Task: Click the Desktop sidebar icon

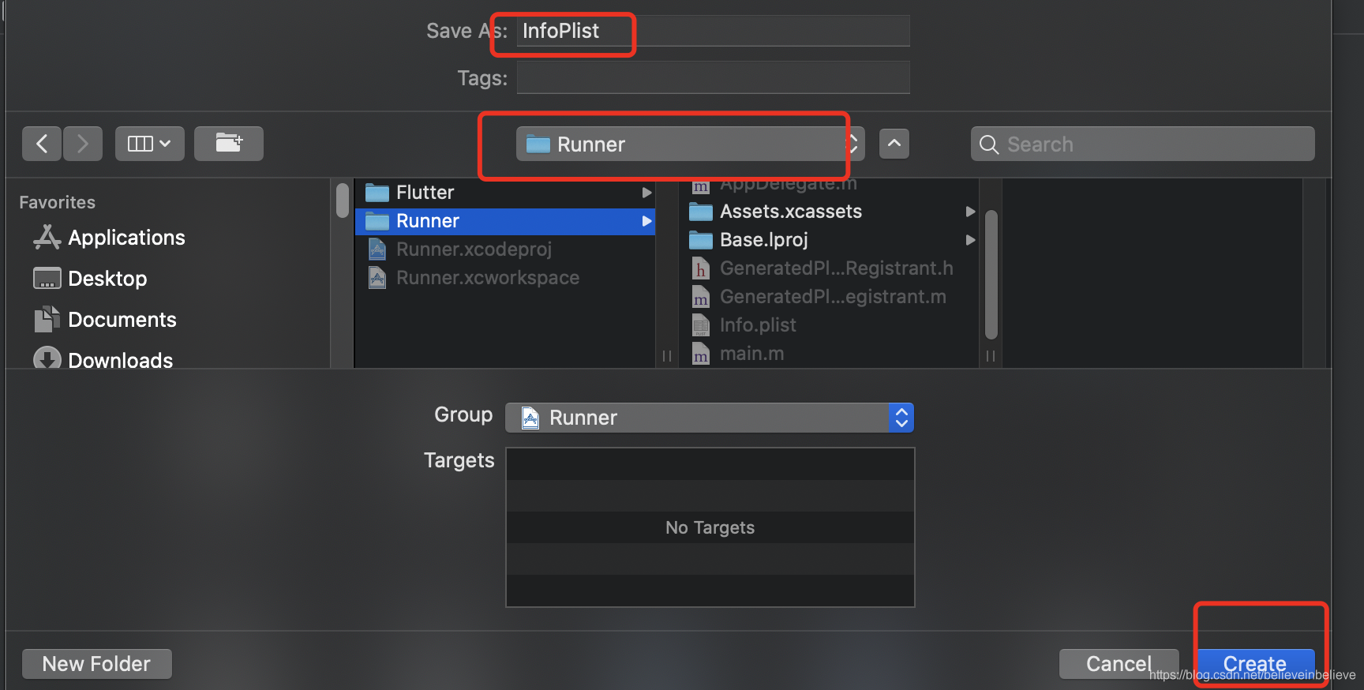Action: point(47,278)
